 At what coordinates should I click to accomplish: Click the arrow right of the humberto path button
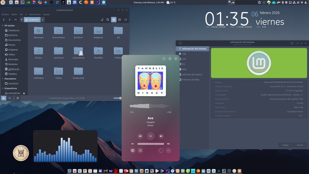tap(43, 20)
